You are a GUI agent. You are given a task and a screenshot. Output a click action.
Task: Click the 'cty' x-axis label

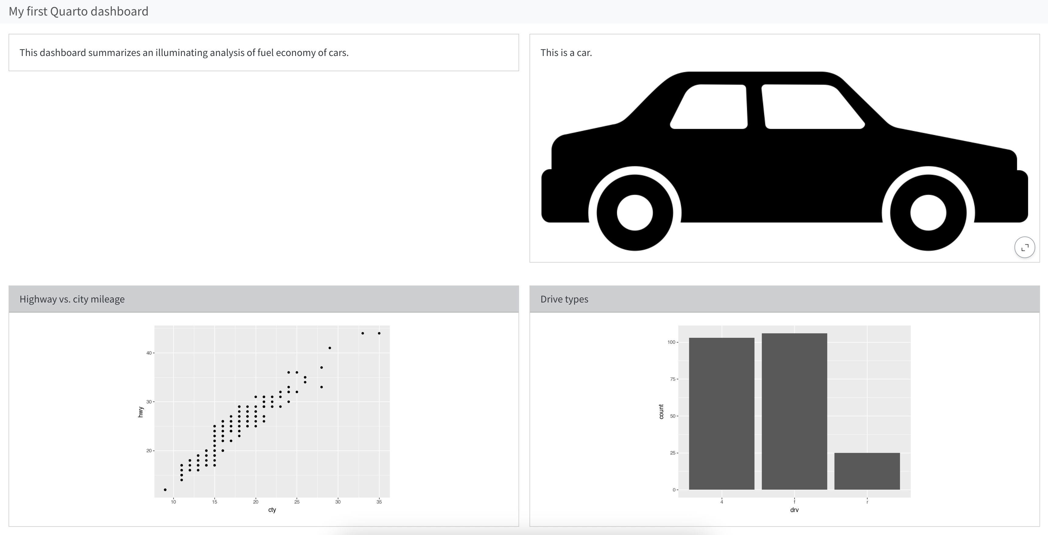pos(272,510)
